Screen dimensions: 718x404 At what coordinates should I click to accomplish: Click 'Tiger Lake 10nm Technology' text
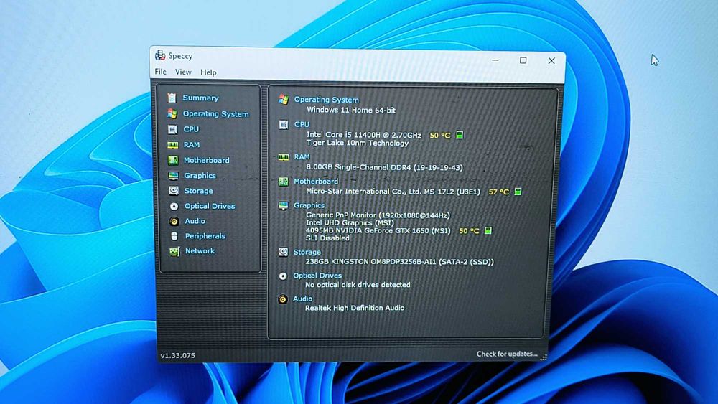357,144
